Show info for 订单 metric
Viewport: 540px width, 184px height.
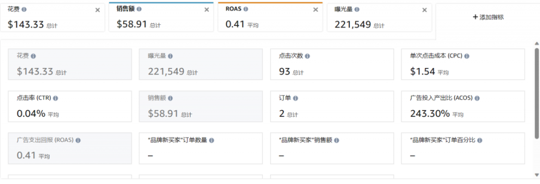click(x=295, y=98)
